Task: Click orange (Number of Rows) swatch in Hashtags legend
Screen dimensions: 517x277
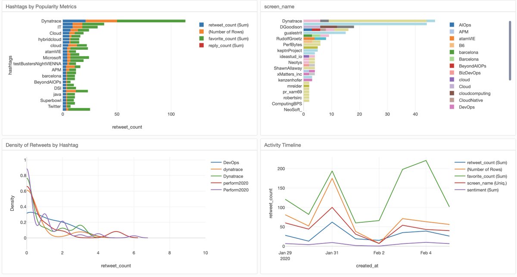Action: pyautogui.click(x=202, y=31)
